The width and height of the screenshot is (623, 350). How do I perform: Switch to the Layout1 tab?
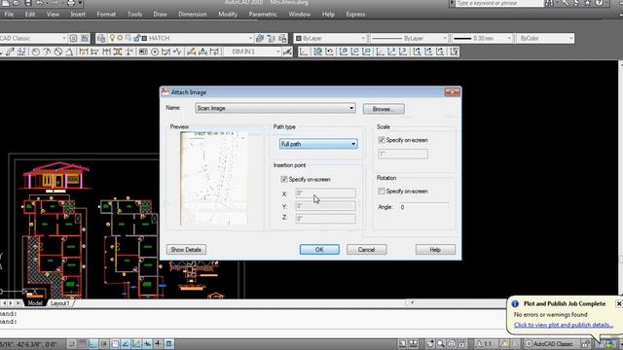60,303
